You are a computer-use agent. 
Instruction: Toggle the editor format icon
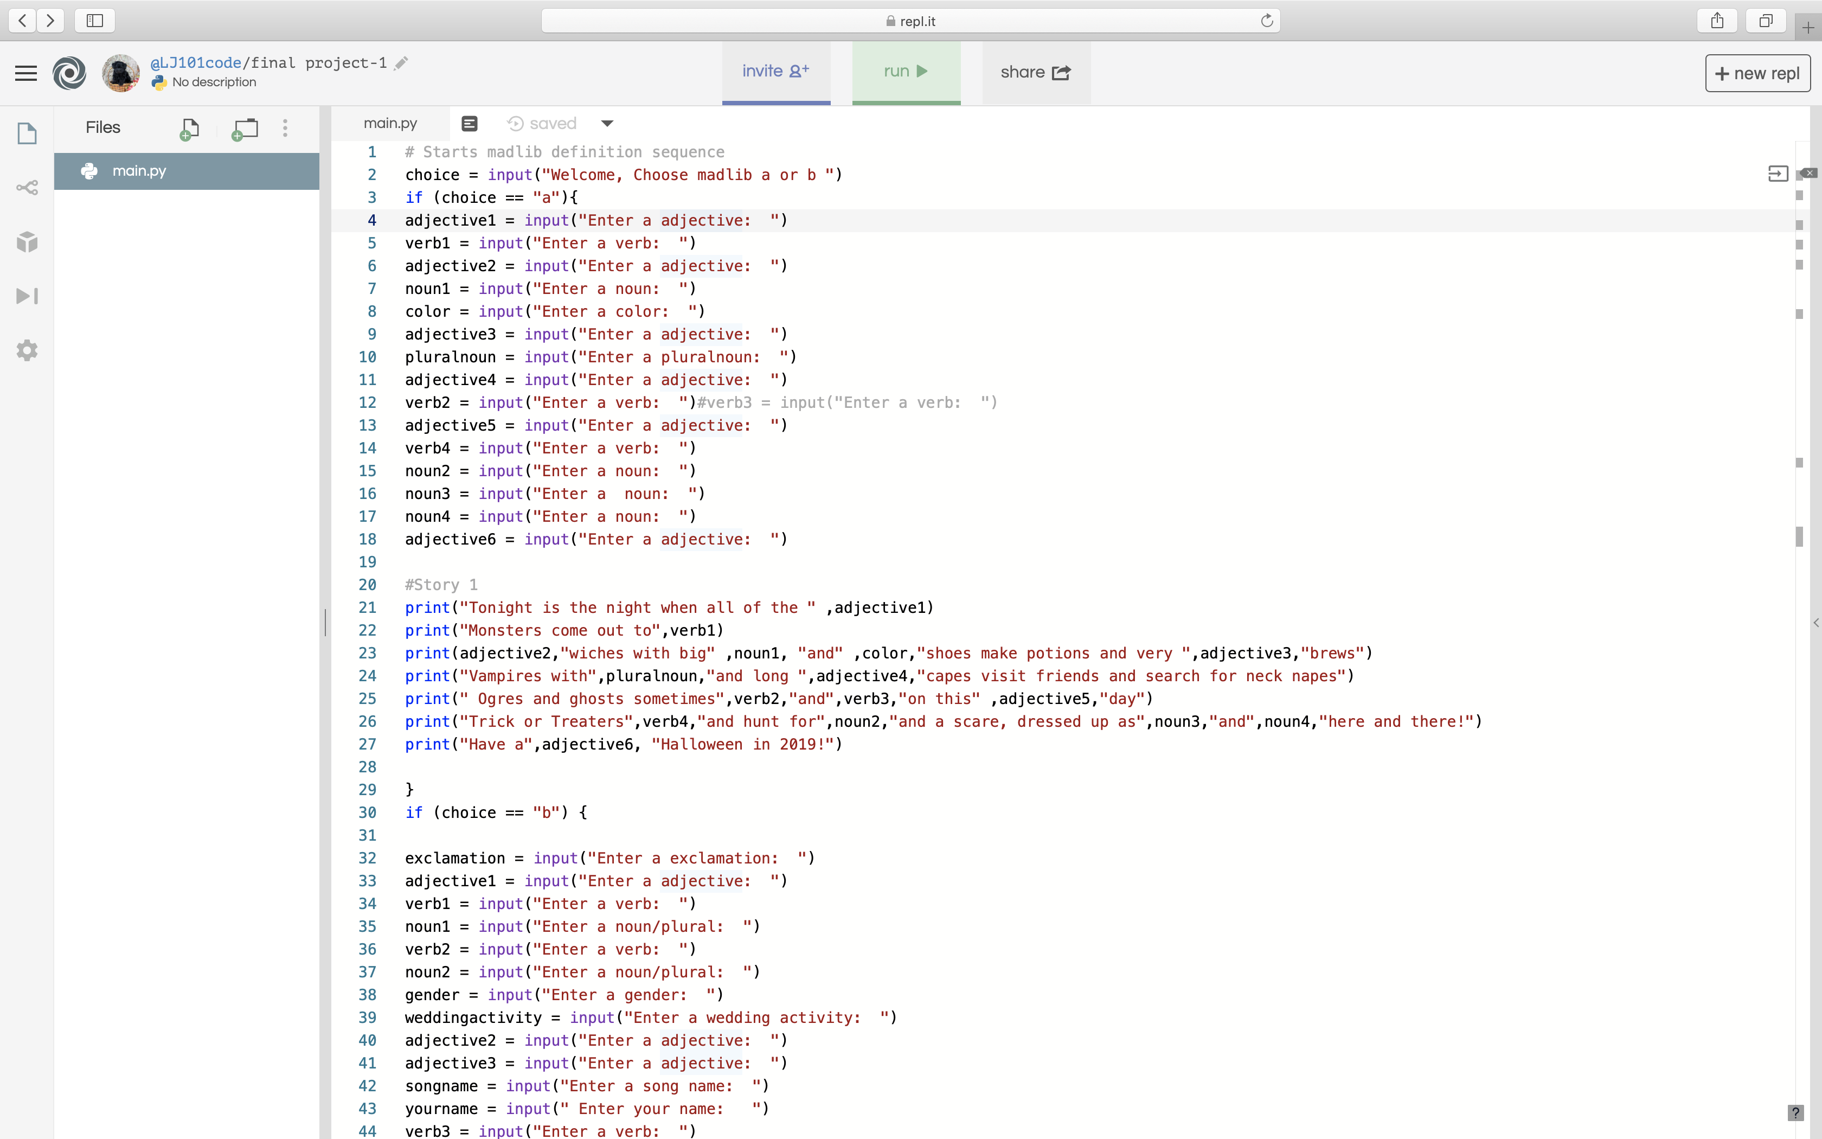point(469,124)
